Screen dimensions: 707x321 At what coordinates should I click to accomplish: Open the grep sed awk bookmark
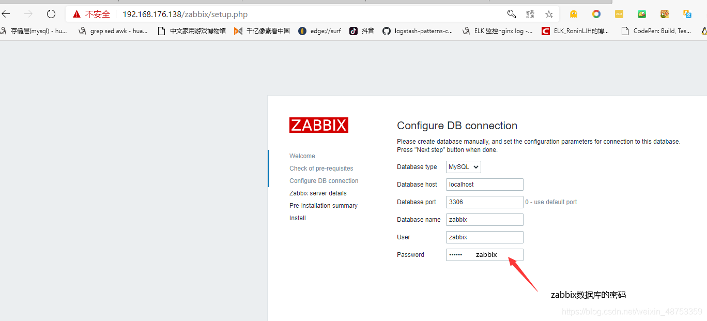[x=113, y=31]
